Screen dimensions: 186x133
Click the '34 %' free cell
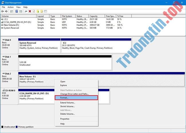pos(119,28)
